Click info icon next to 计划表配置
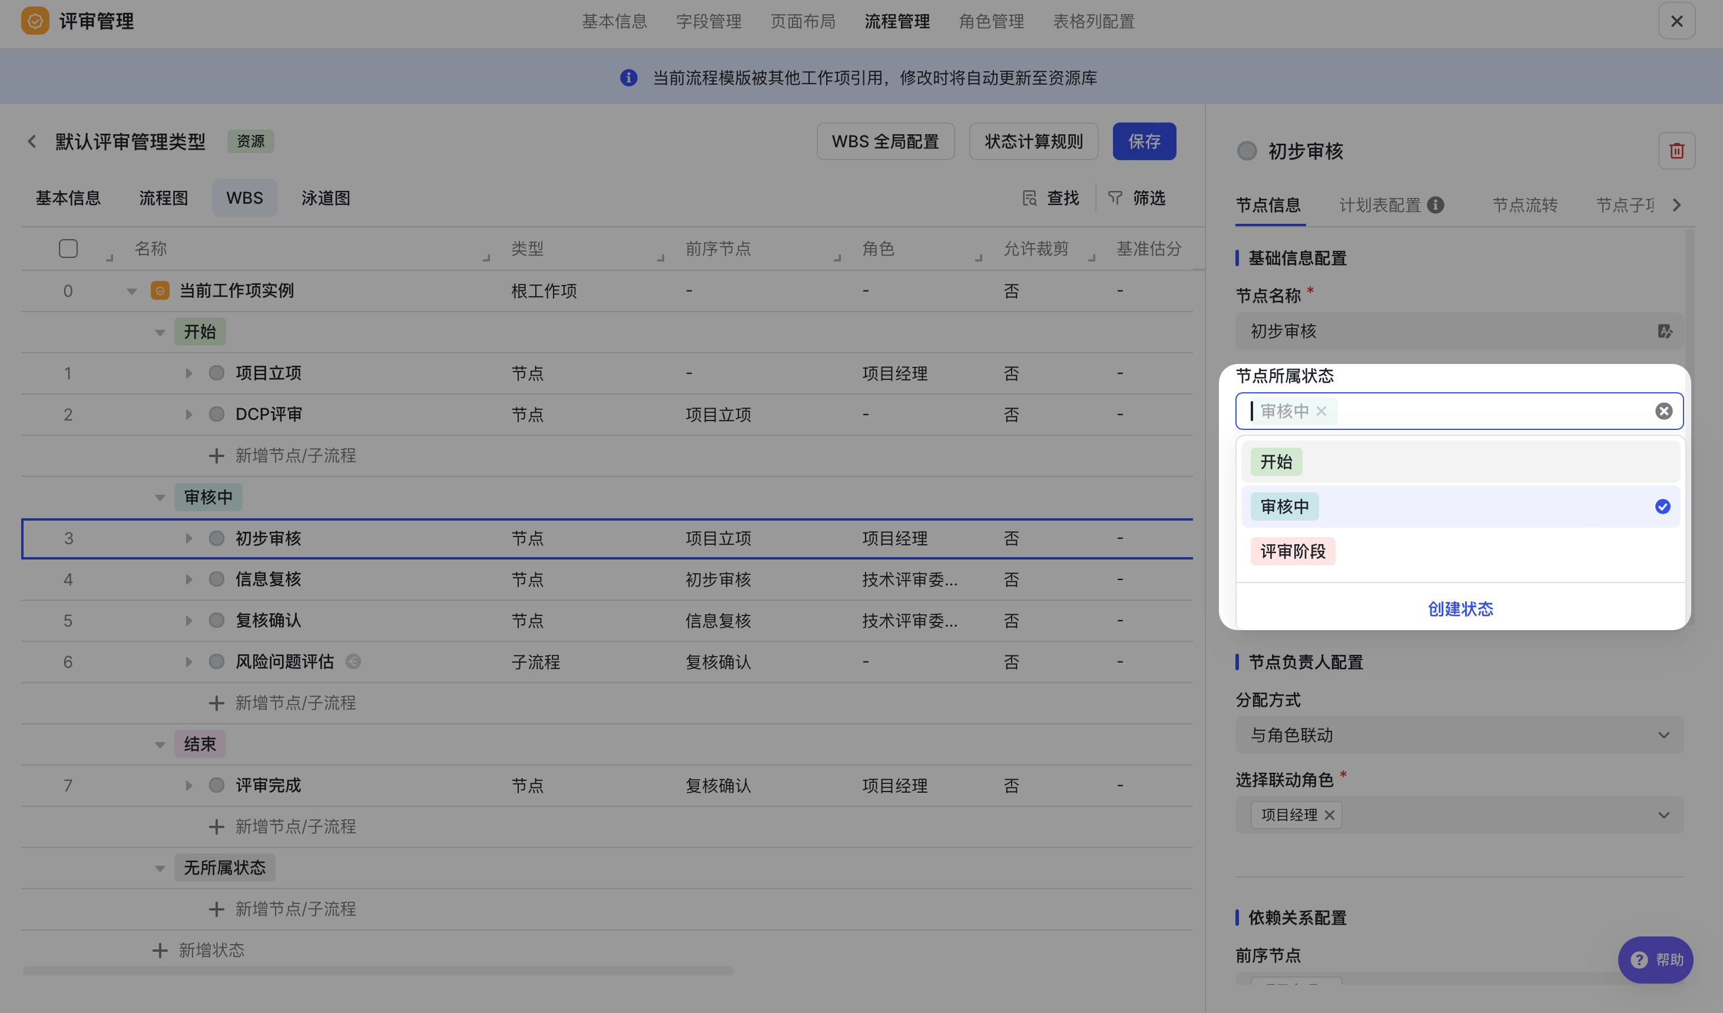Screen dimensions: 1723x1013 [x=1435, y=205]
